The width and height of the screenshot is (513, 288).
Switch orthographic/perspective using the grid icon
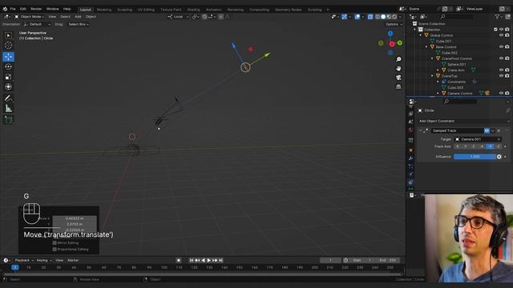[398, 86]
